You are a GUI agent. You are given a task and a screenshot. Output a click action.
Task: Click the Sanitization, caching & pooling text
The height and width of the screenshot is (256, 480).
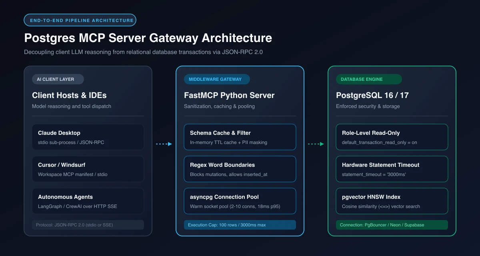click(219, 106)
